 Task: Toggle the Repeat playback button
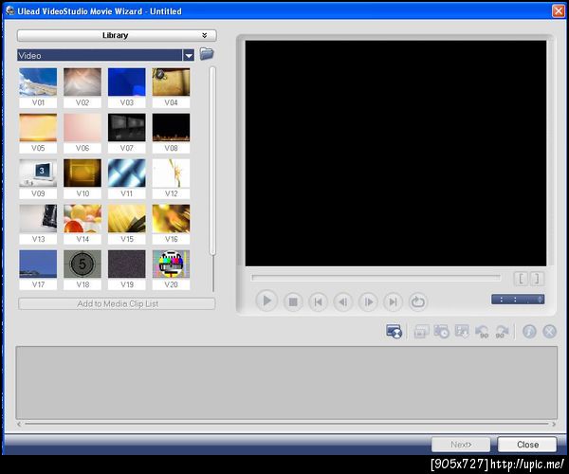[418, 301]
